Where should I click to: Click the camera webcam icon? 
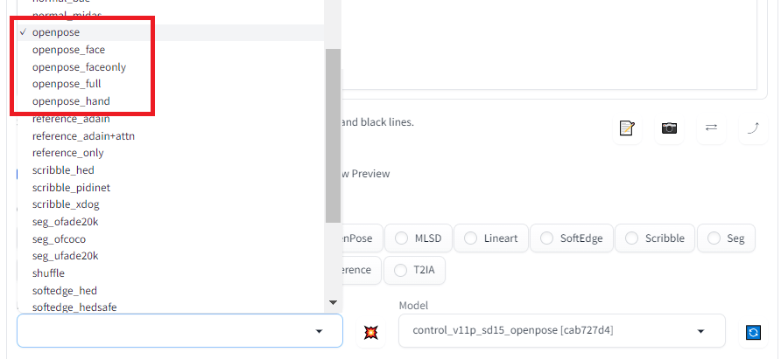[x=669, y=128]
